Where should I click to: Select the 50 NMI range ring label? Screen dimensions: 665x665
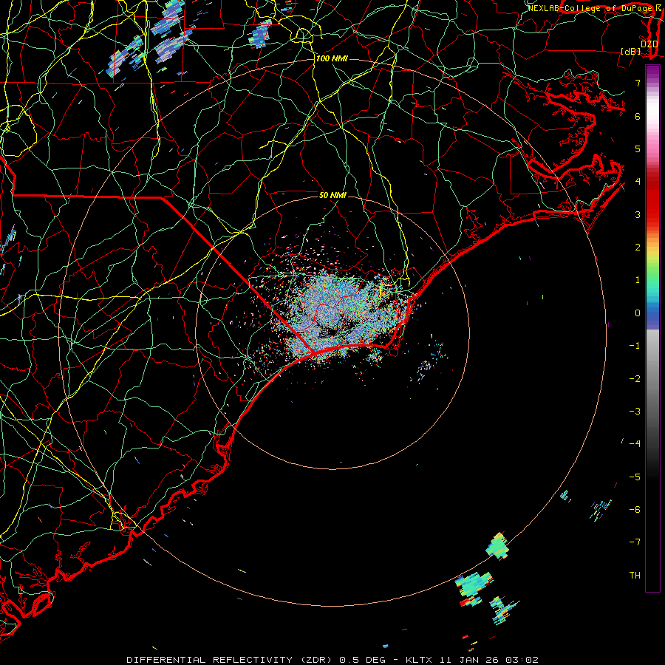[x=332, y=195]
